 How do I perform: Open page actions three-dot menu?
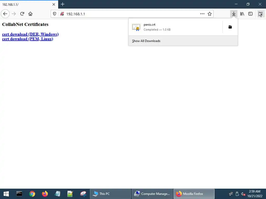pos(202,14)
